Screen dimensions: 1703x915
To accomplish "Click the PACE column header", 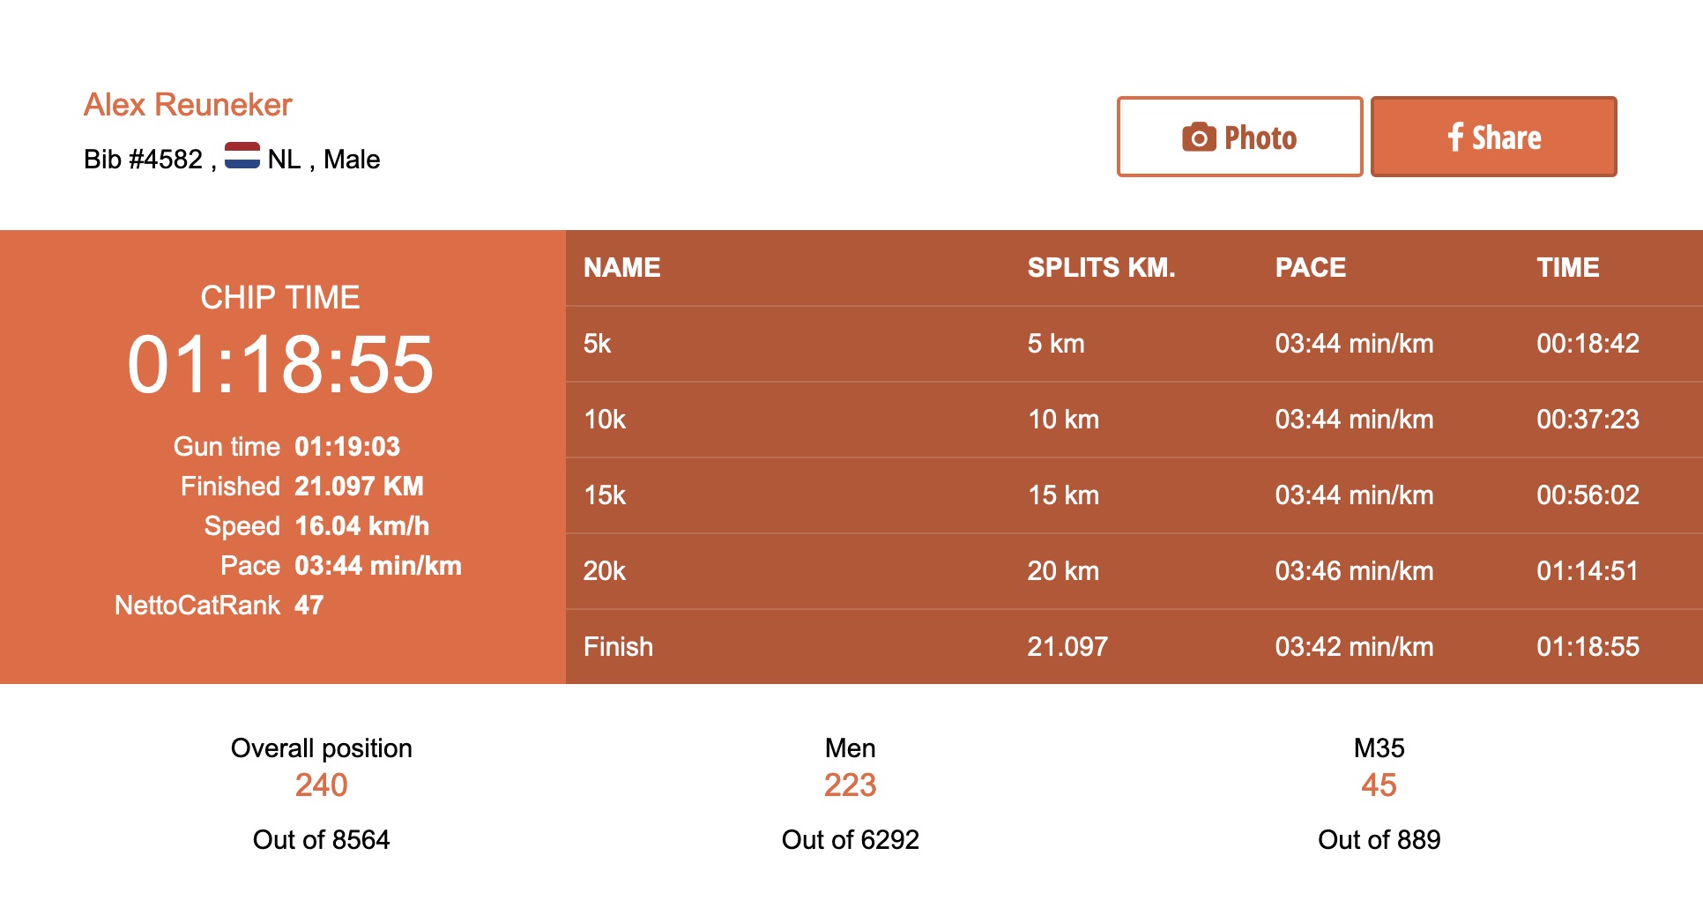I will 1310,268.
